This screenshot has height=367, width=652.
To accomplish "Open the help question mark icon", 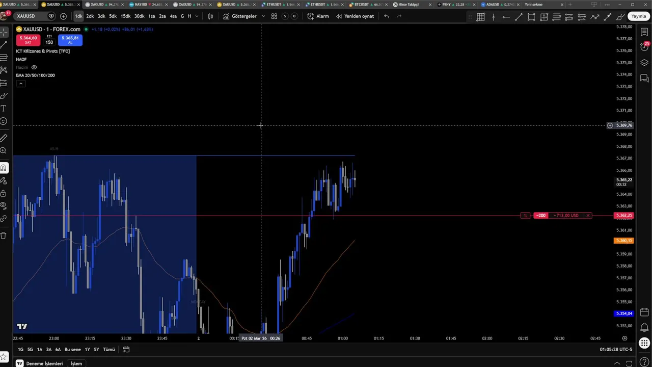I will tap(644, 362).
